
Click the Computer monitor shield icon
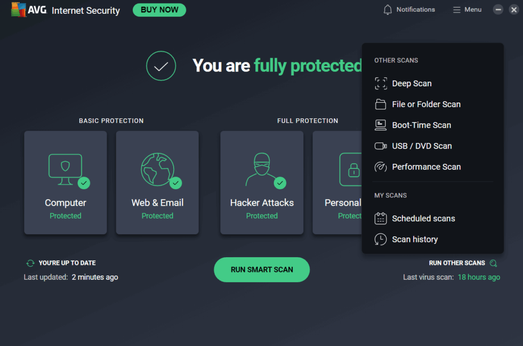pos(65,169)
